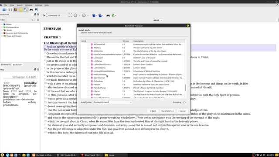Expand the Books tree node

(2, 30)
